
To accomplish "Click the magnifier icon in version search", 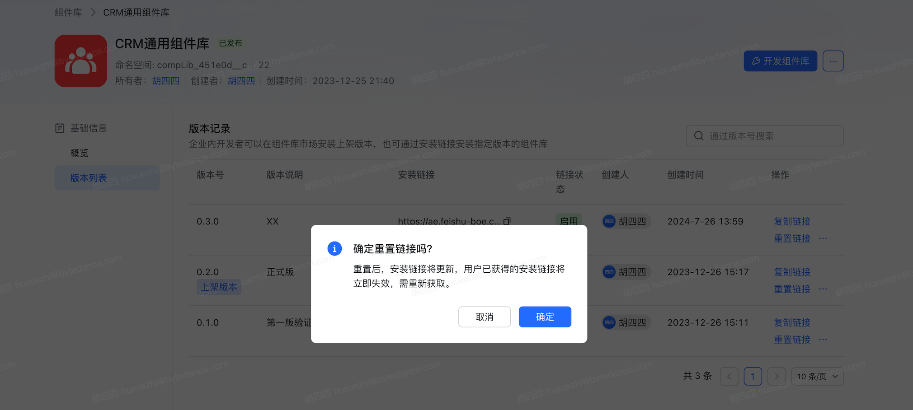I will pos(699,136).
